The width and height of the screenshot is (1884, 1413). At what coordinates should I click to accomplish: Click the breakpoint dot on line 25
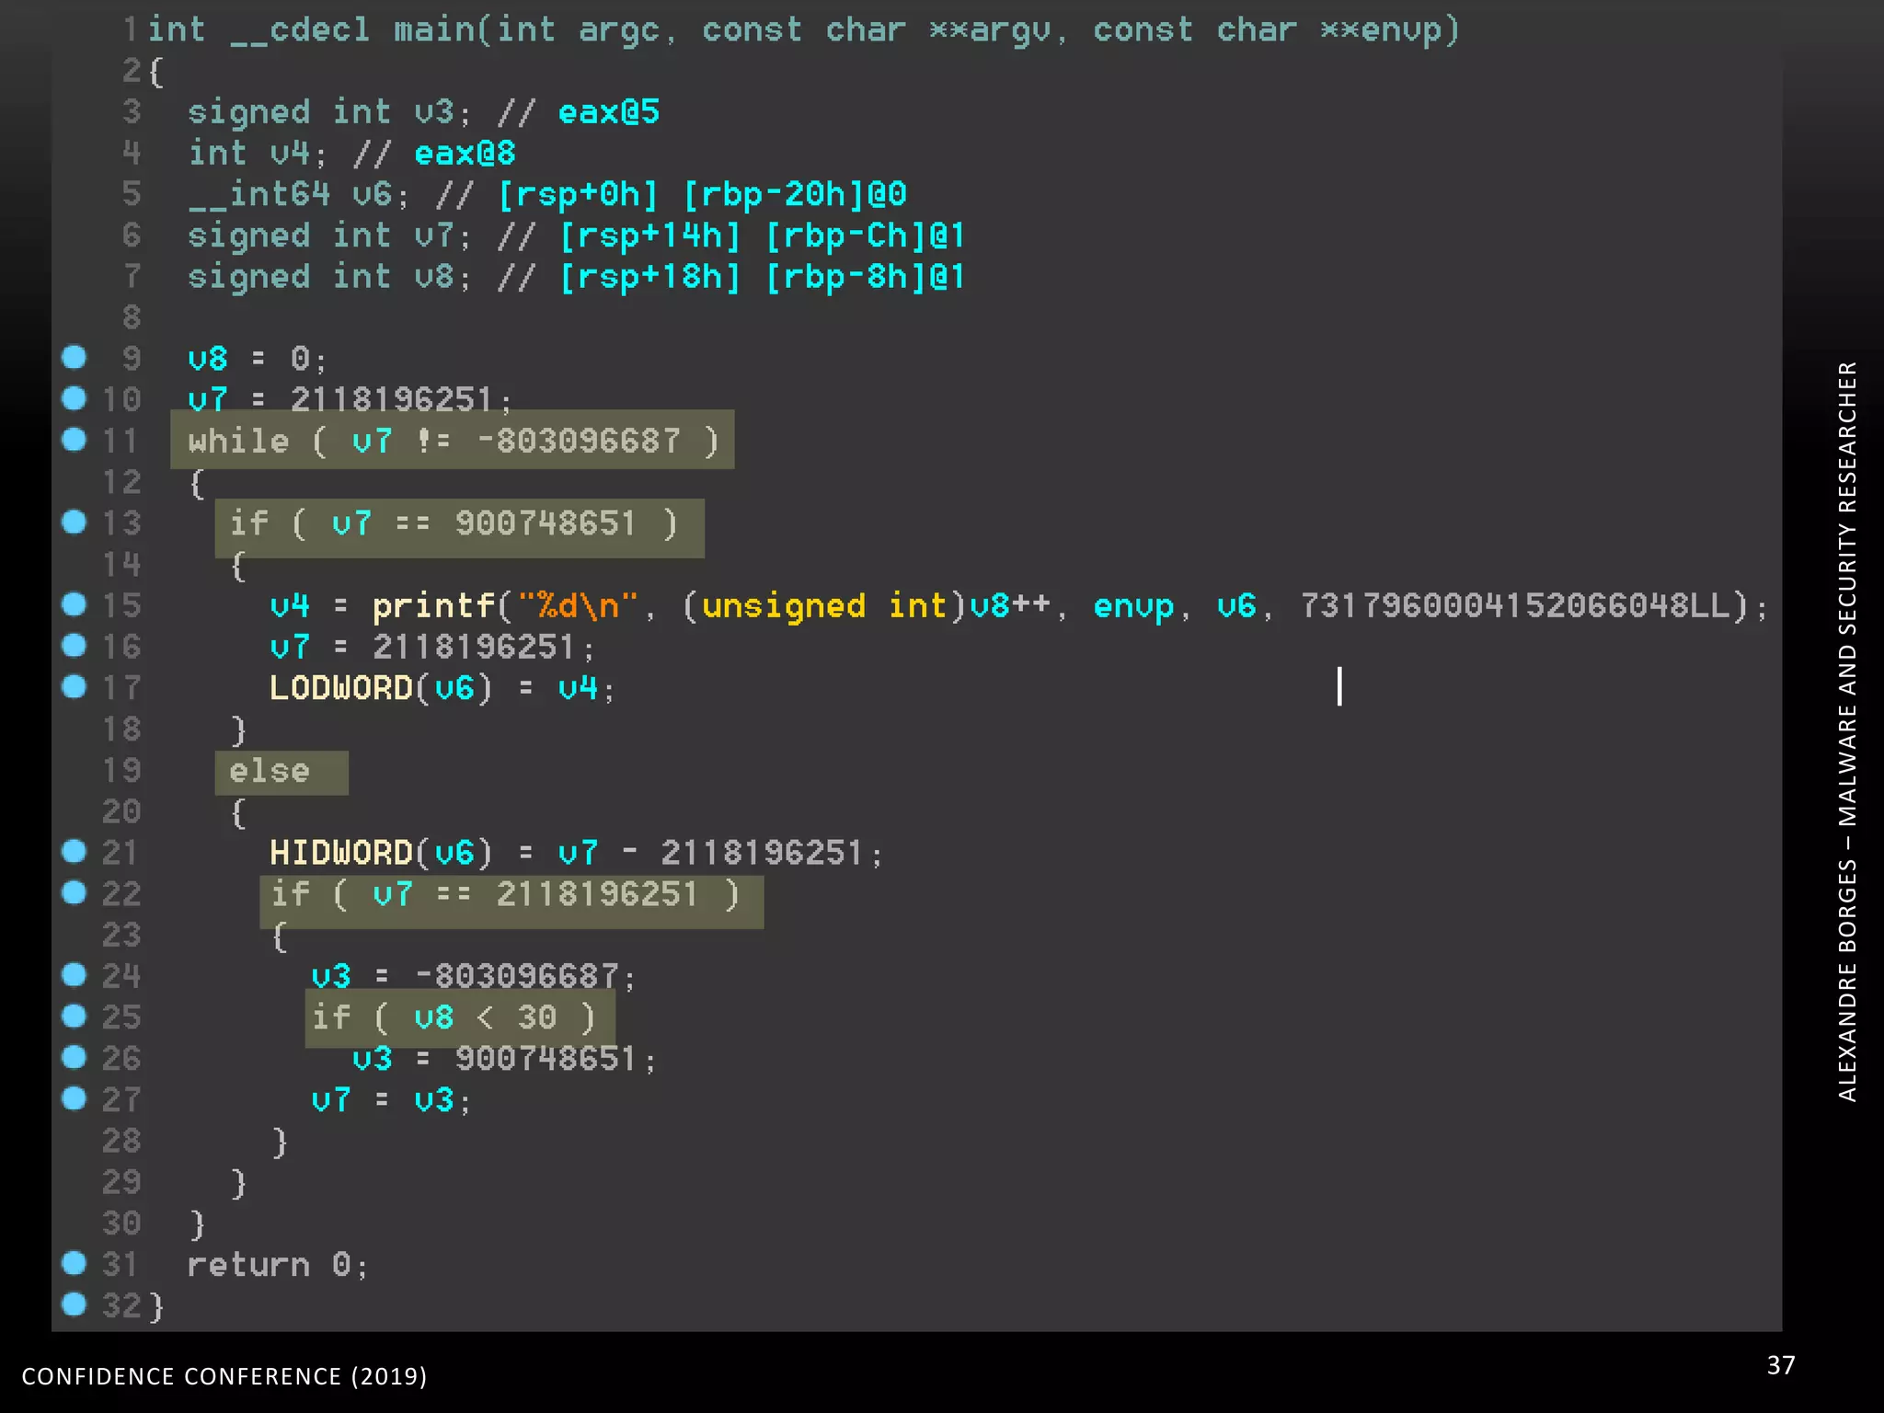(74, 1016)
